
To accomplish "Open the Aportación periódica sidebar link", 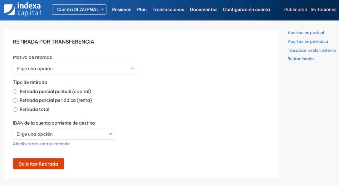I will [308, 41].
